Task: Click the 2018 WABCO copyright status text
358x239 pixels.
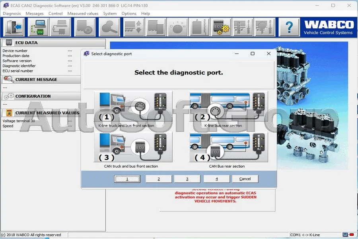Action: point(31,235)
